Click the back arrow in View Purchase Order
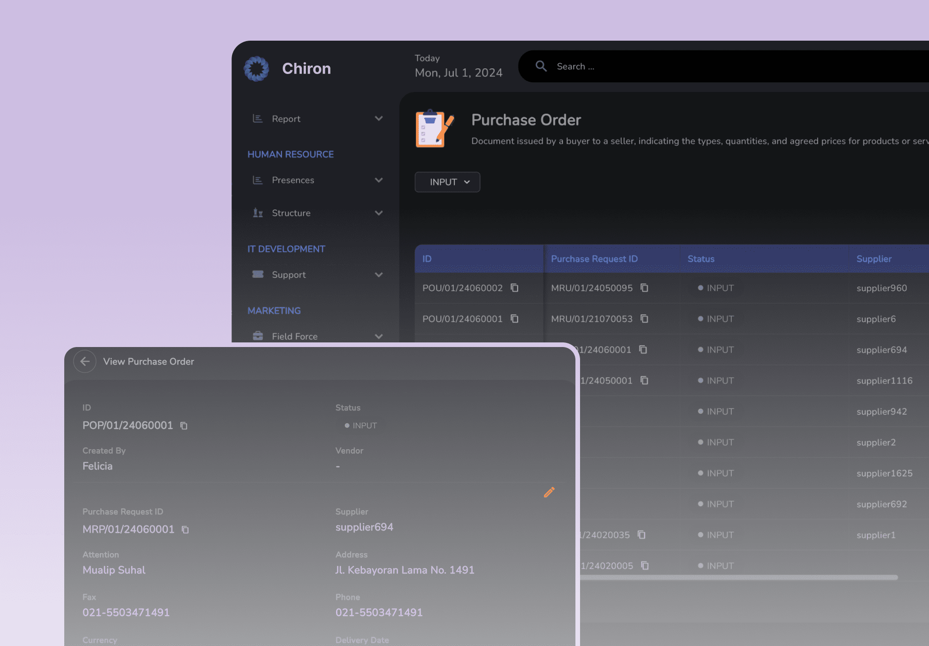This screenshot has width=929, height=646. click(x=85, y=361)
